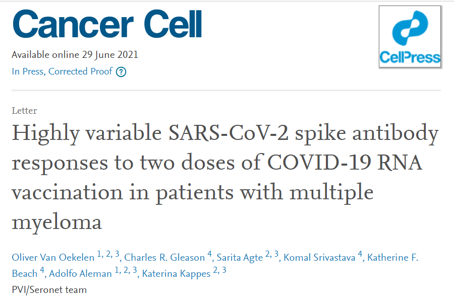Click the question mark help icon
The width and height of the screenshot is (454, 303).
pos(121,72)
